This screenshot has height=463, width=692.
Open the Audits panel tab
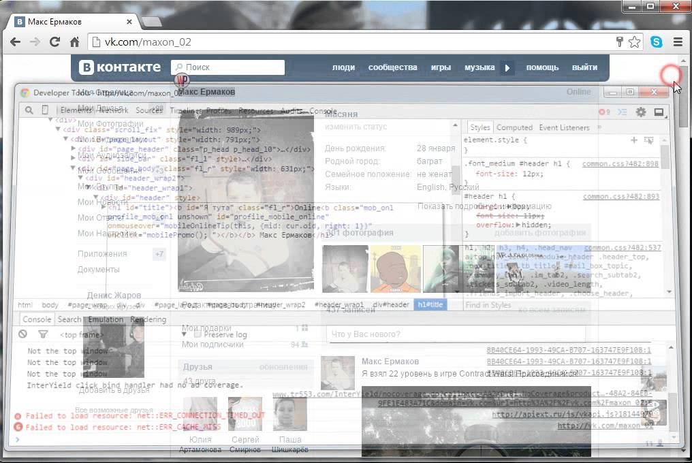point(292,110)
